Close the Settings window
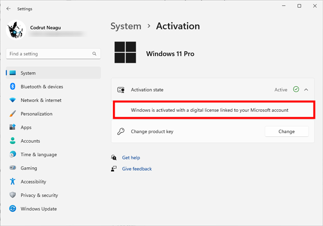 pos(315,6)
